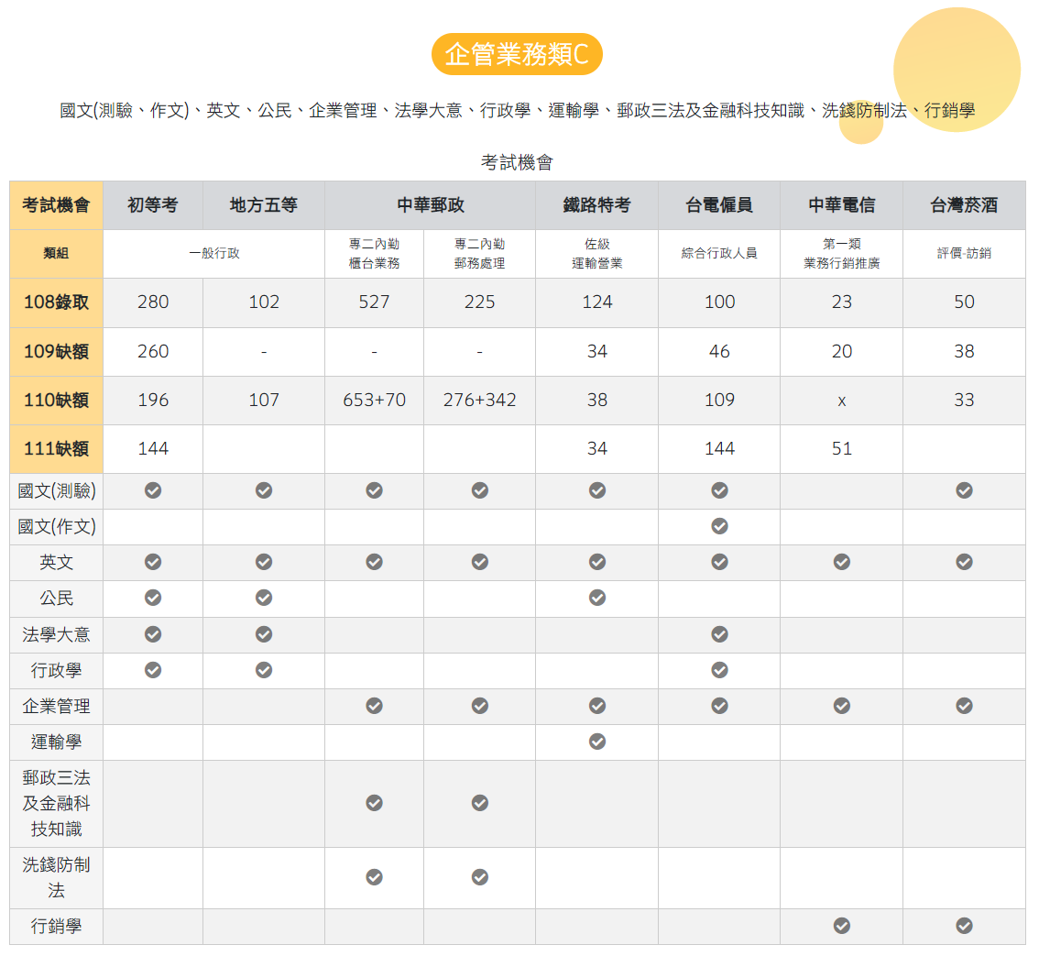Click checkmark for 行政學 under 地方五等
Image resolution: width=1039 pixels, height=956 pixels.
264,670
